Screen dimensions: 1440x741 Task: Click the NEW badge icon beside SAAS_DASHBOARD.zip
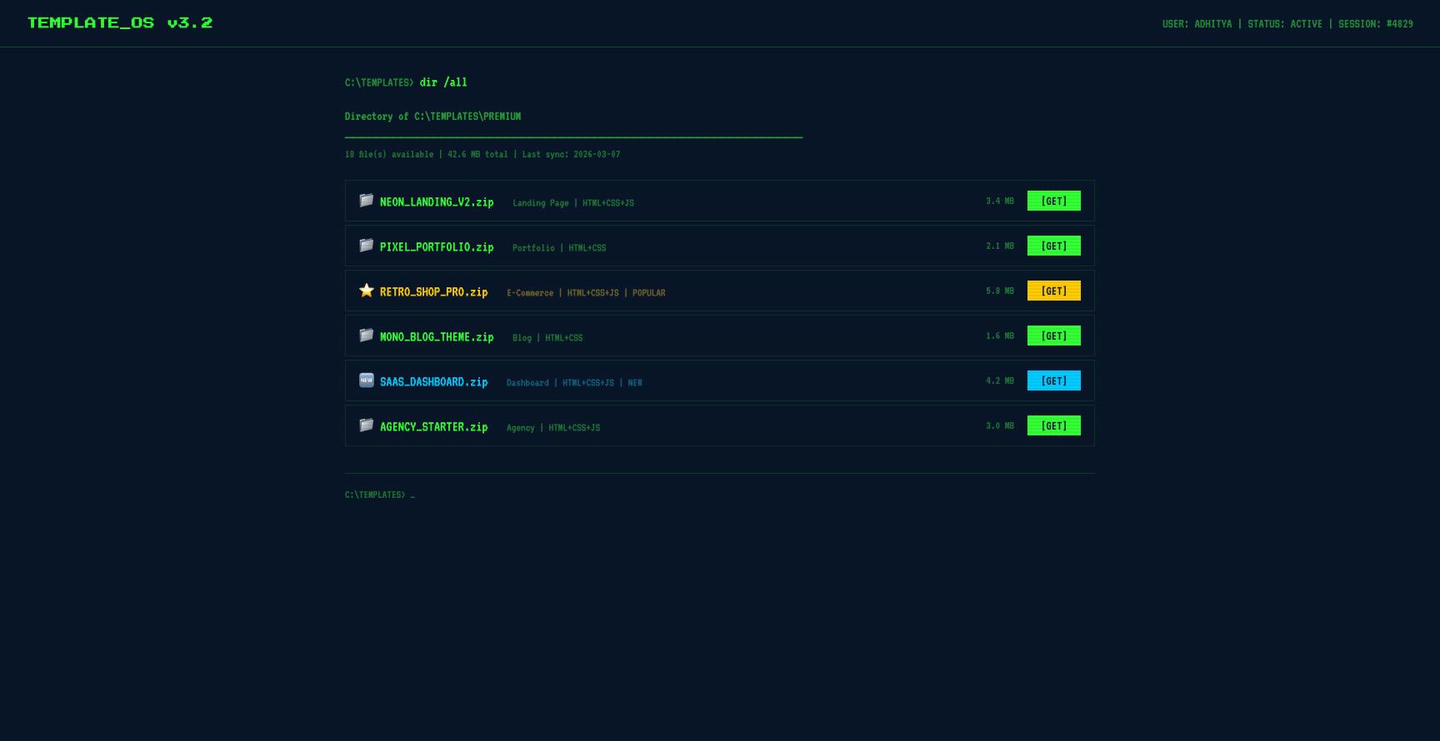[x=366, y=380]
